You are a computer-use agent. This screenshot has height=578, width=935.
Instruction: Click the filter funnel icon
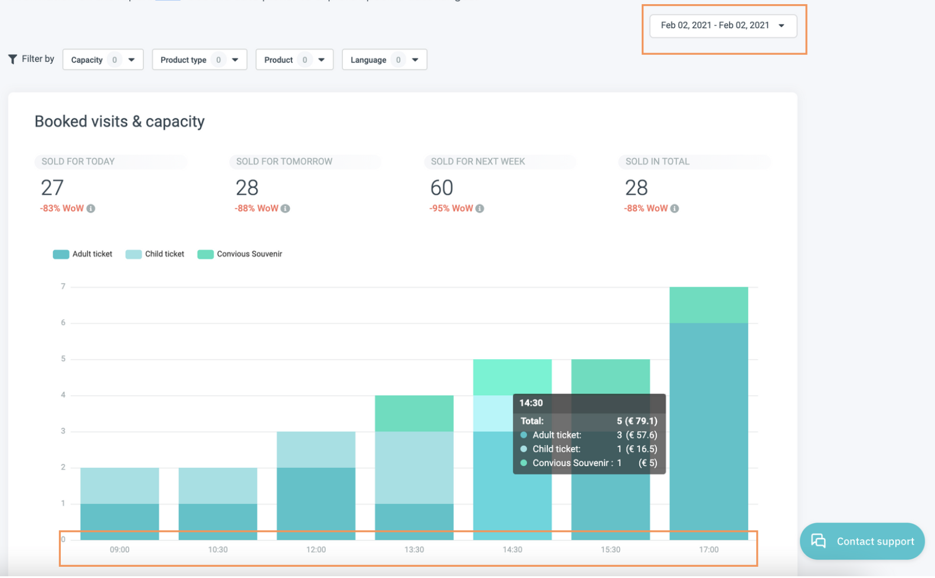pos(12,59)
